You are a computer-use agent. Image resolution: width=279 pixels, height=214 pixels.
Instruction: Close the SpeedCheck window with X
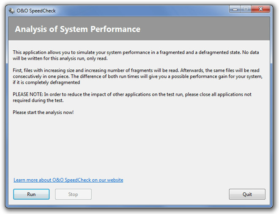coord(261,9)
